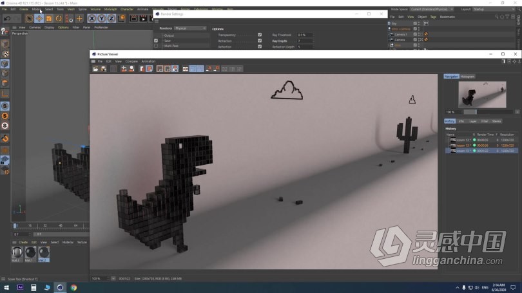522x293 pixels.
Task: Open zoom percent dropdown in Picture Viewer status bar
Action: (x=113, y=279)
